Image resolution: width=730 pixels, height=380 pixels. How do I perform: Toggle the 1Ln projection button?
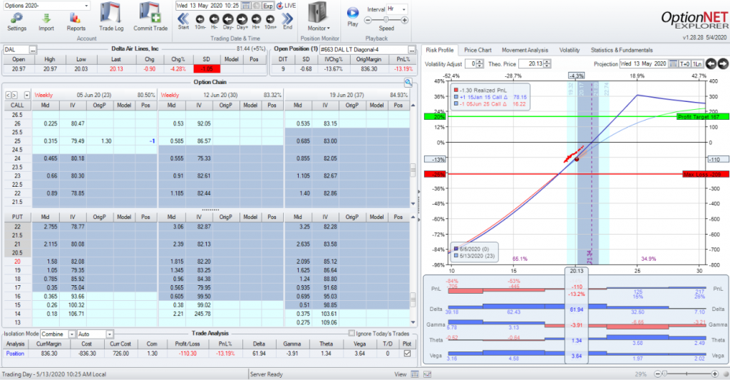pos(697,63)
